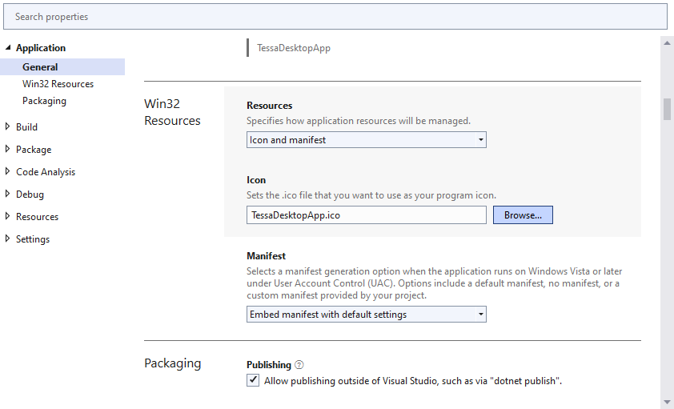Click the scrollbar up arrow
Viewport: 674px width, 409px height.
pyautogui.click(x=667, y=43)
